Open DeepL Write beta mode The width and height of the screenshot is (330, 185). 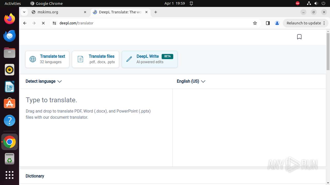pyautogui.click(x=150, y=59)
